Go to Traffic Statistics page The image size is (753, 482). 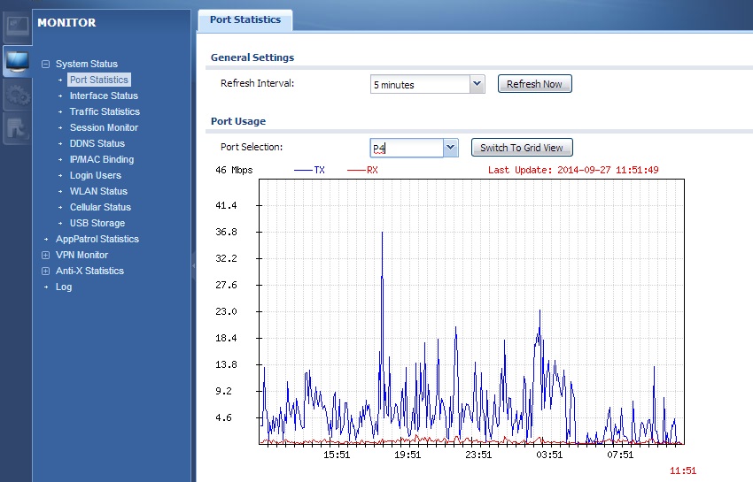105,111
